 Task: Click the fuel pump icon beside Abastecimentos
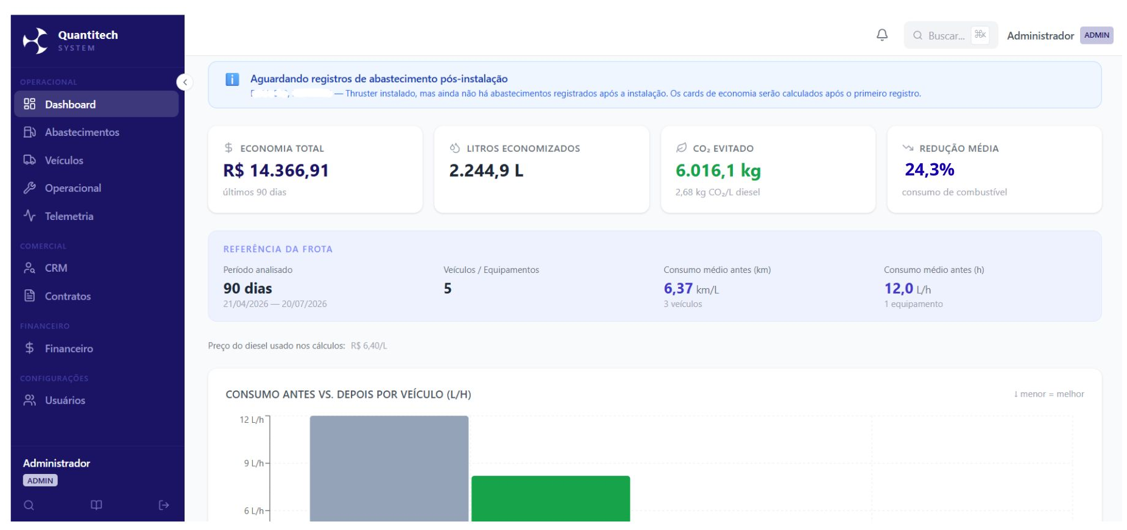click(x=29, y=132)
